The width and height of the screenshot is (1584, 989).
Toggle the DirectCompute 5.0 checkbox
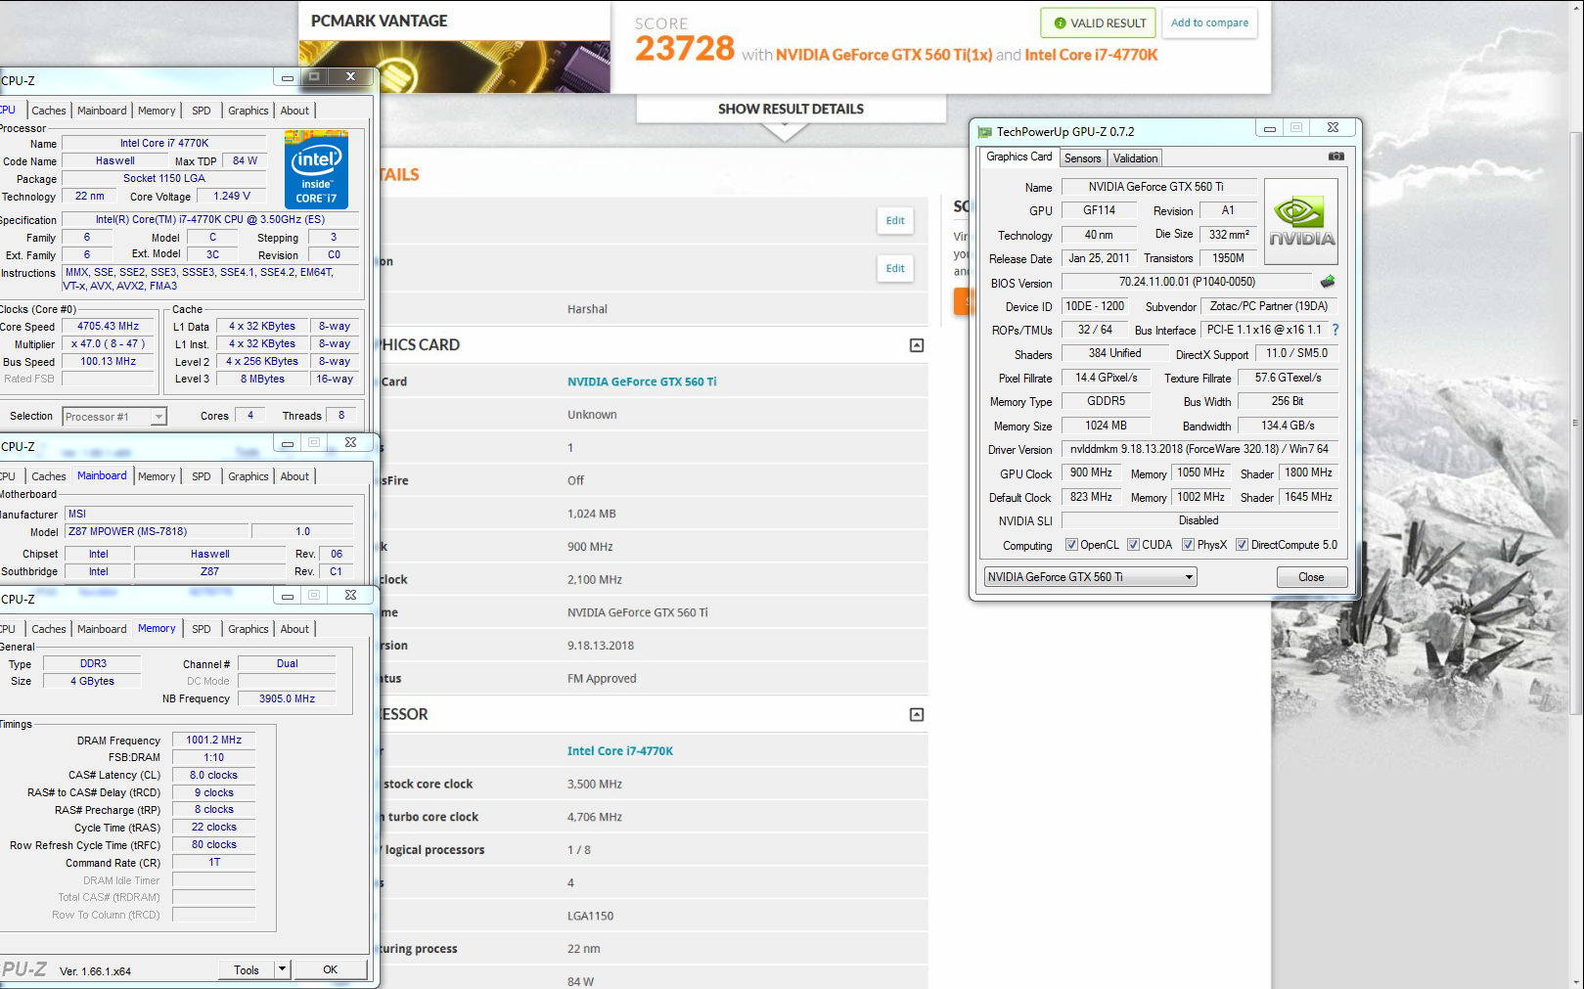pyautogui.click(x=1242, y=545)
